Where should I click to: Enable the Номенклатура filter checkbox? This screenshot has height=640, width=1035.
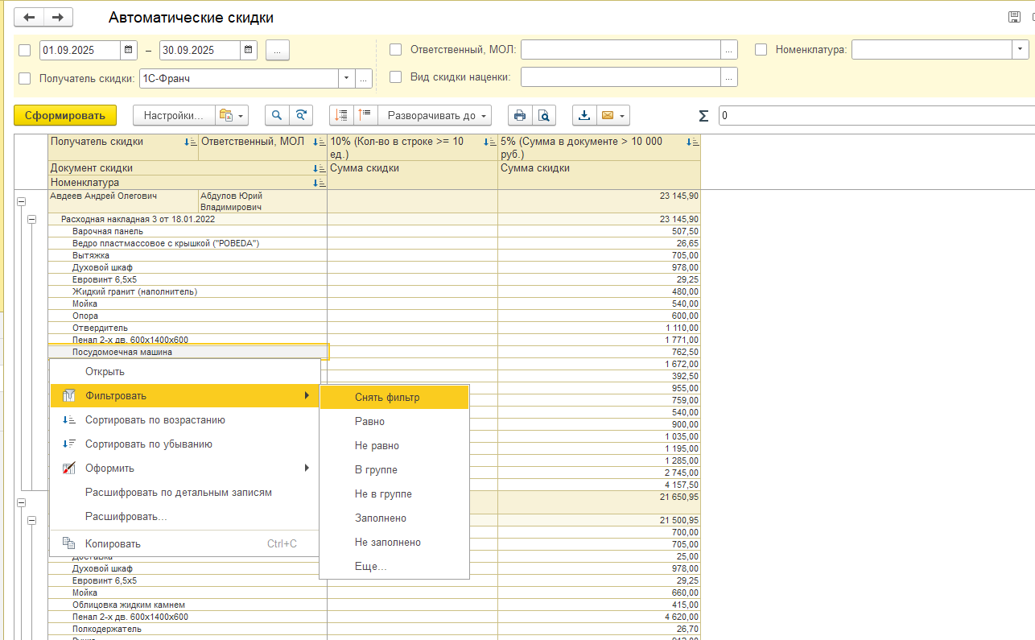(x=761, y=49)
